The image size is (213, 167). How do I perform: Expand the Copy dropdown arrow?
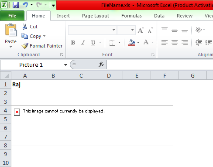point(45,36)
